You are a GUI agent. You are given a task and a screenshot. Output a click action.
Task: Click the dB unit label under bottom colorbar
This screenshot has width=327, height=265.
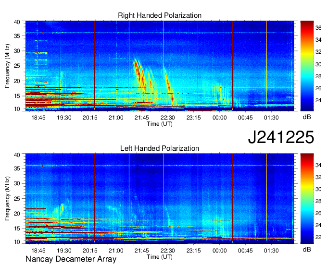[307, 250]
